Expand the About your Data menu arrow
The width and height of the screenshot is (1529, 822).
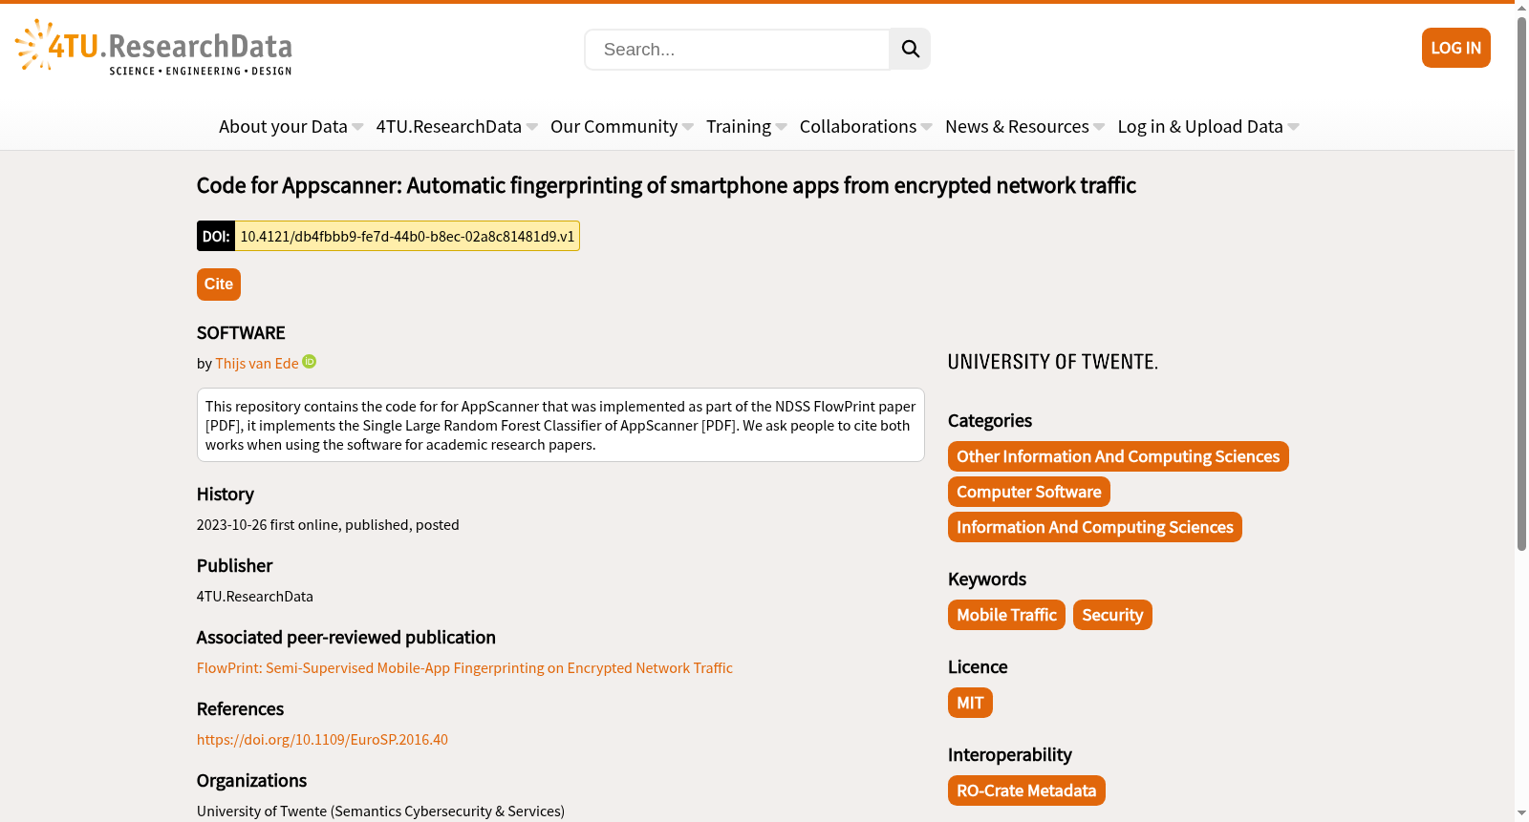(357, 127)
